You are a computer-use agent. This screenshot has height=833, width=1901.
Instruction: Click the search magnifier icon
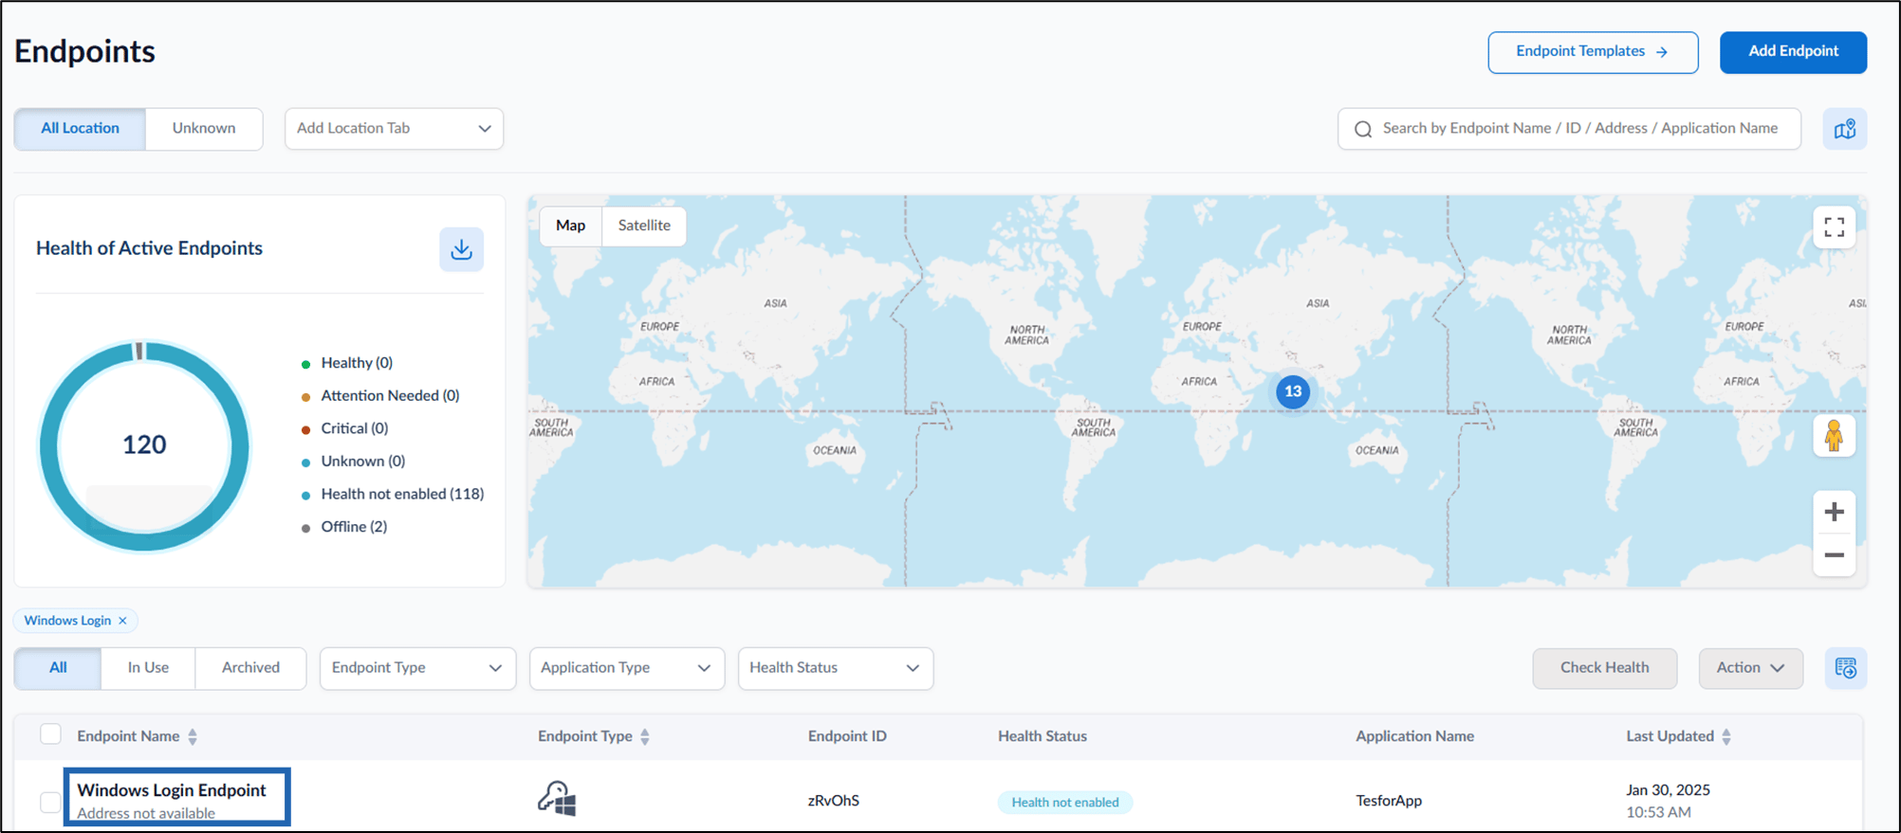(1363, 129)
